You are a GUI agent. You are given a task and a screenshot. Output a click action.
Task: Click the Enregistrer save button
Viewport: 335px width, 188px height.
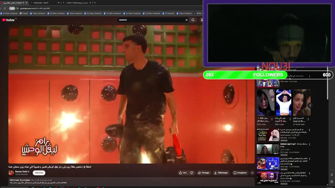click(240, 173)
